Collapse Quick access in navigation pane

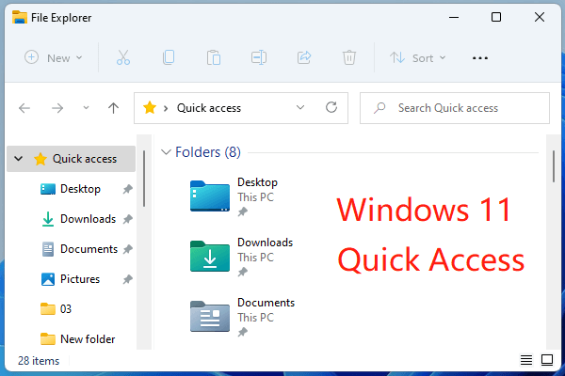19,158
